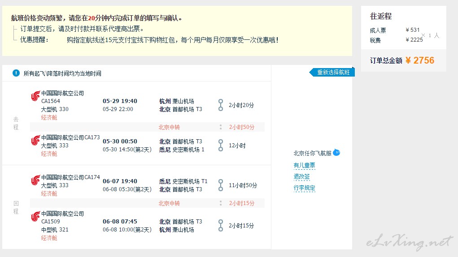The width and height of the screenshot is (458, 257).
Task: Click departure time 06-07 19:40
Action: coord(120,181)
